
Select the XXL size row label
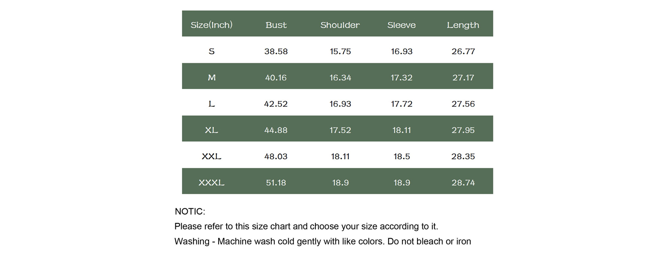(x=211, y=156)
